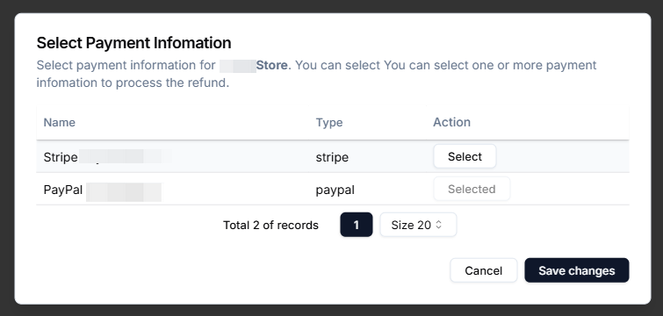Viewport: 663px width, 316px height.
Task: Click the lowercase stripe type cell
Action: (x=332, y=158)
